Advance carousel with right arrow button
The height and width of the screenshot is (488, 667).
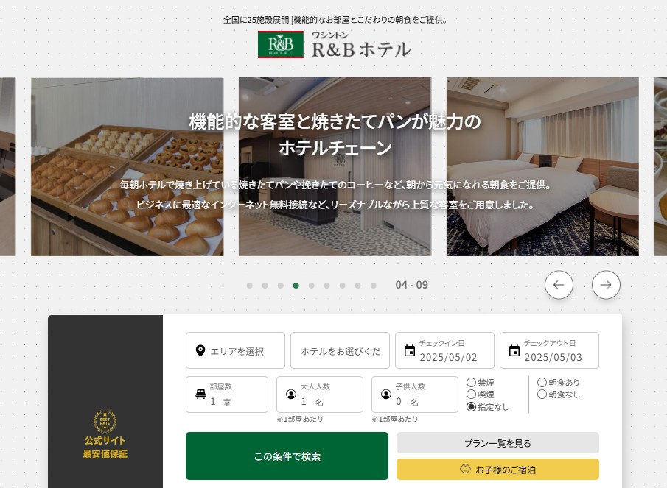(x=606, y=285)
